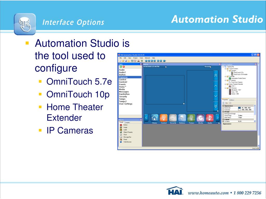Switch to the Complex objects tab
Screen dimensions: 266x199
click(127, 122)
